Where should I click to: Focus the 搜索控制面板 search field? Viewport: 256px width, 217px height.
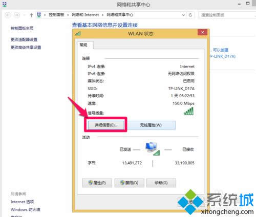tap(227, 15)
